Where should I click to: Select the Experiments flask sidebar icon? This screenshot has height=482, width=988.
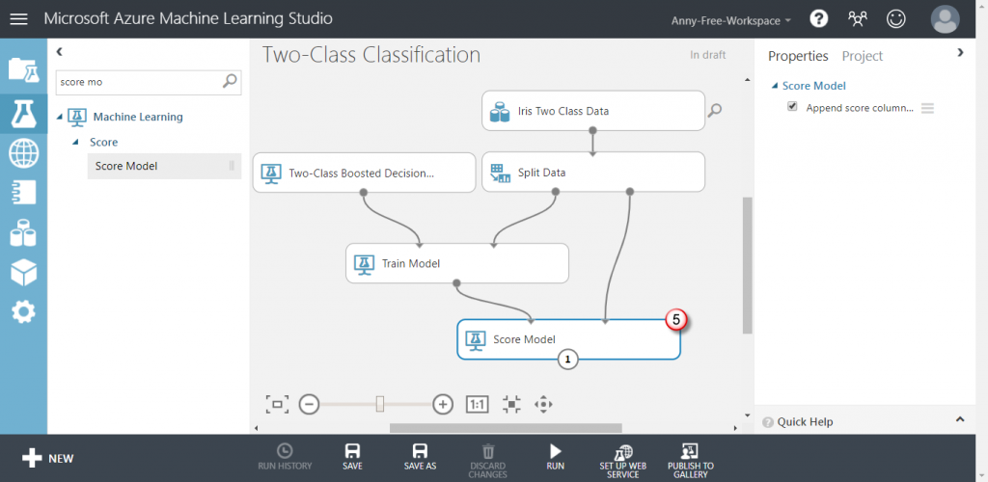tap(23, 113)
